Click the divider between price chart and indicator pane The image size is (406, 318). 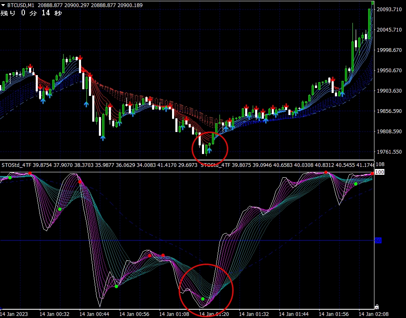pyautogui.click(x=187, y=160)
